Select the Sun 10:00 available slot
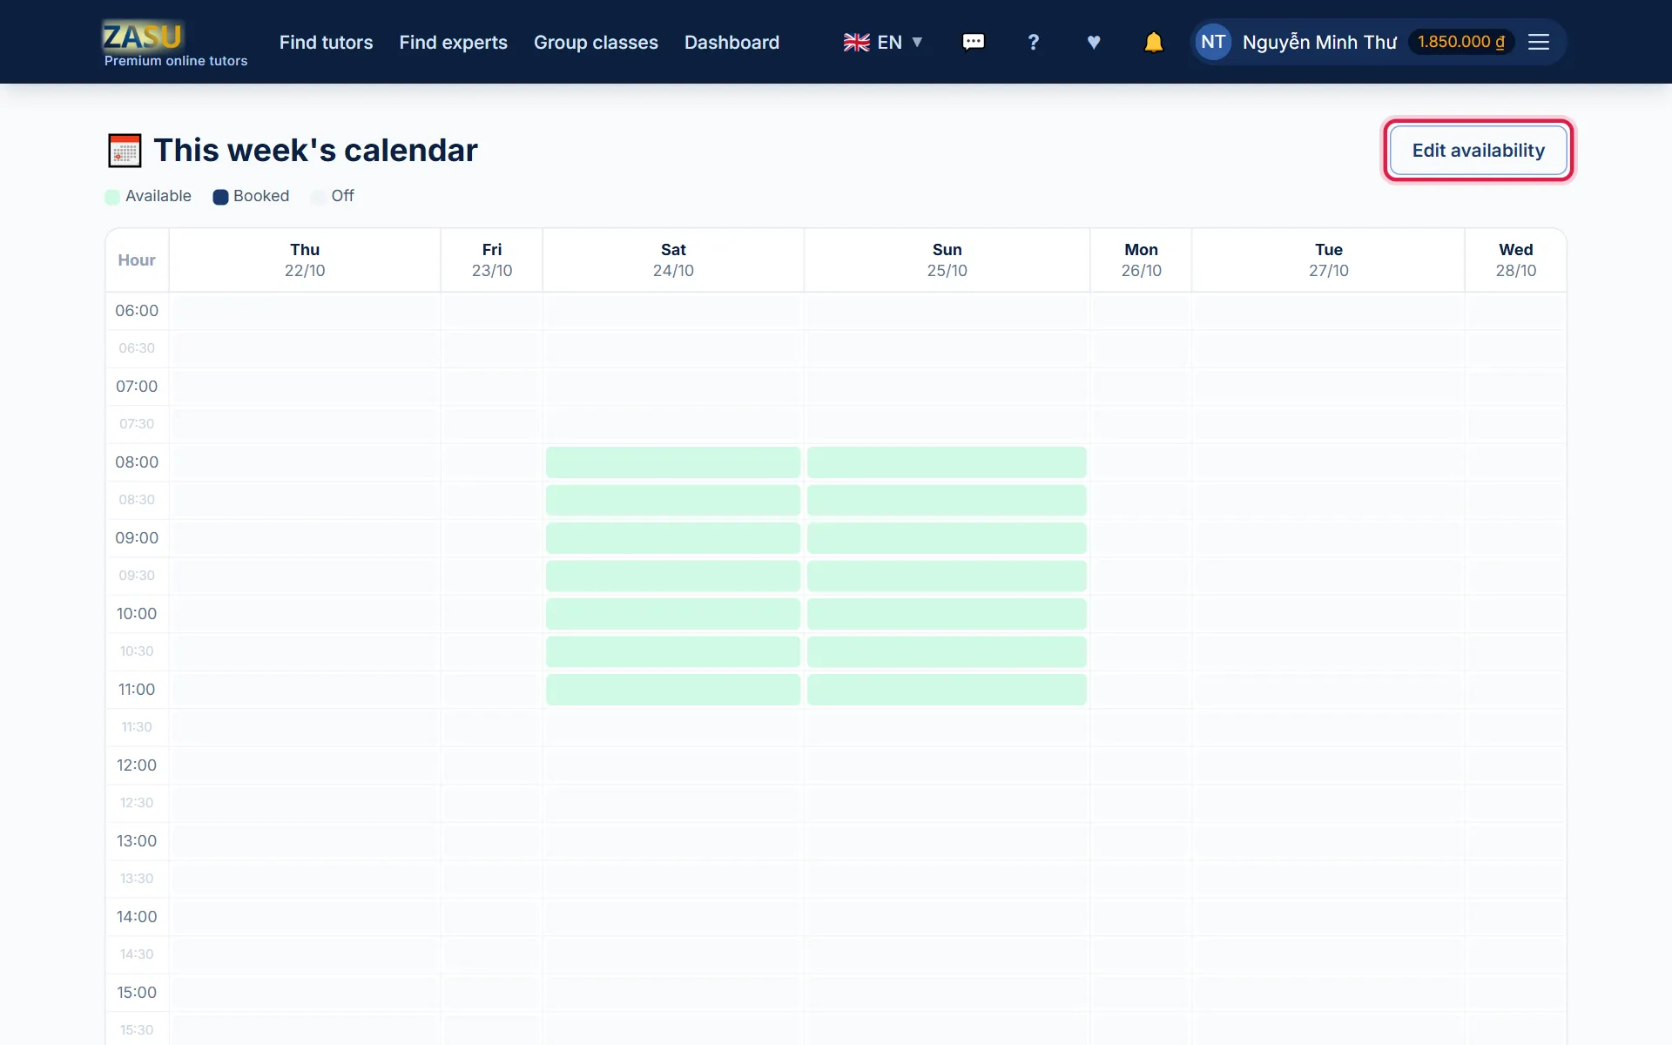 (x=947, y=614)
